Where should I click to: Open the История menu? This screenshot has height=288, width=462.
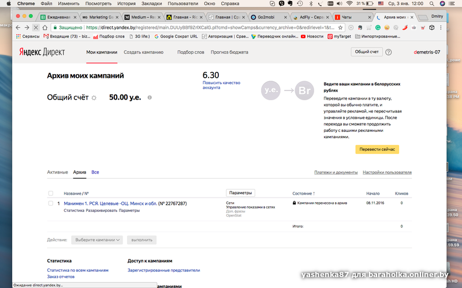tap(126, 3)
